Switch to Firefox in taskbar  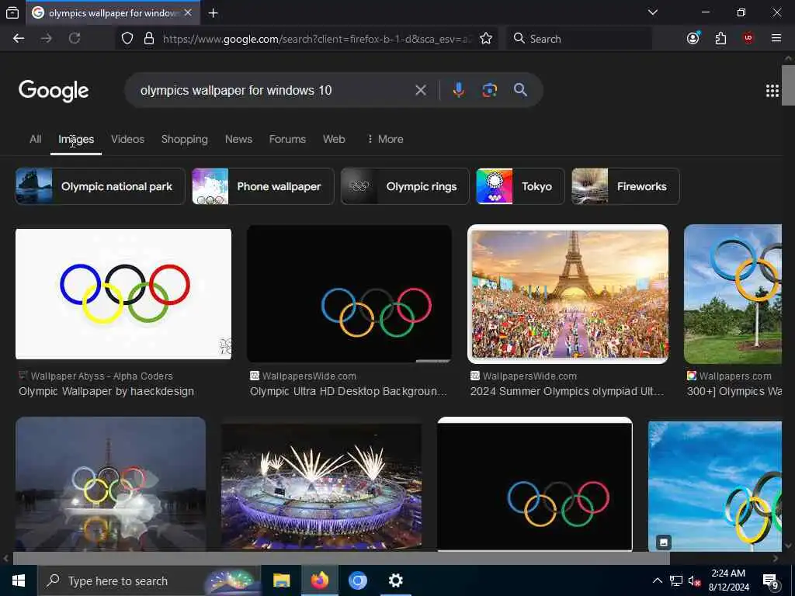(x=319, y=580)
